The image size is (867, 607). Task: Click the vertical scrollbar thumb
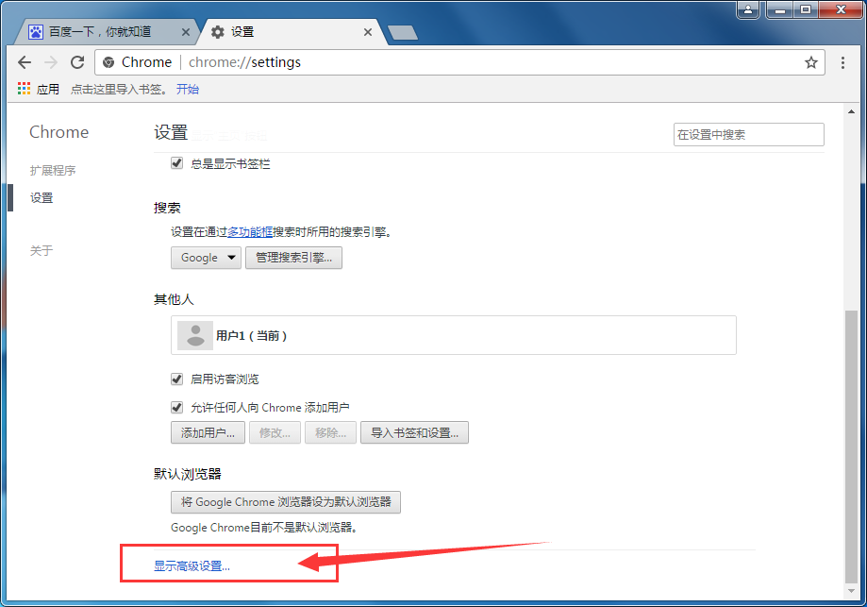point(852,447)
